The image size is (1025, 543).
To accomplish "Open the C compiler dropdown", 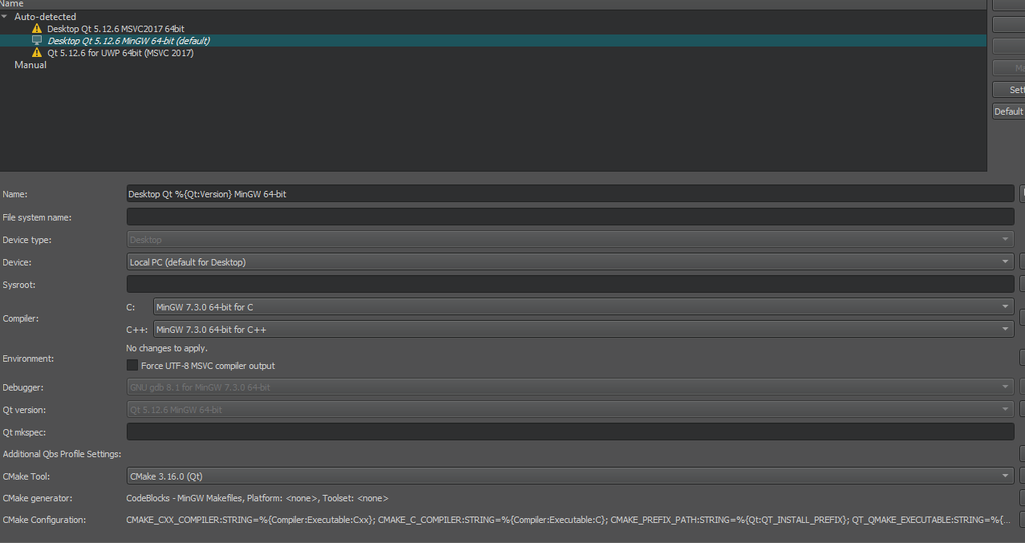I will click(x=582, y=307).
